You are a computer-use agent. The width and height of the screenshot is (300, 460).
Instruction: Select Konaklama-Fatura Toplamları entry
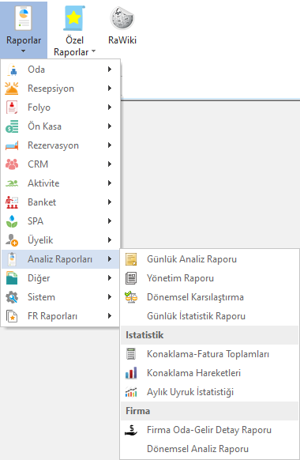pyautogui.click(x=210, y=354)
